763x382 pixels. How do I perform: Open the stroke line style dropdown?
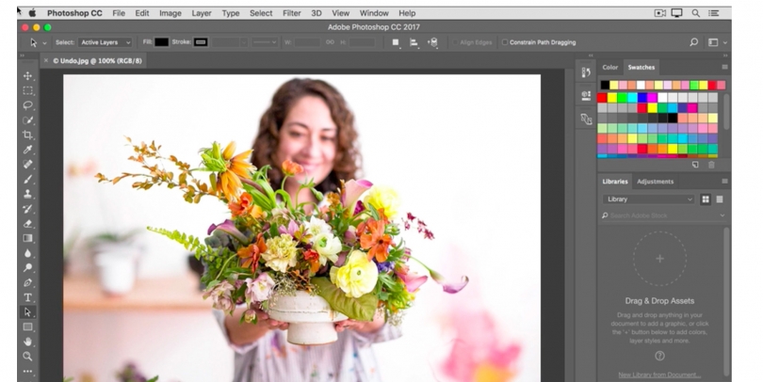265,42
